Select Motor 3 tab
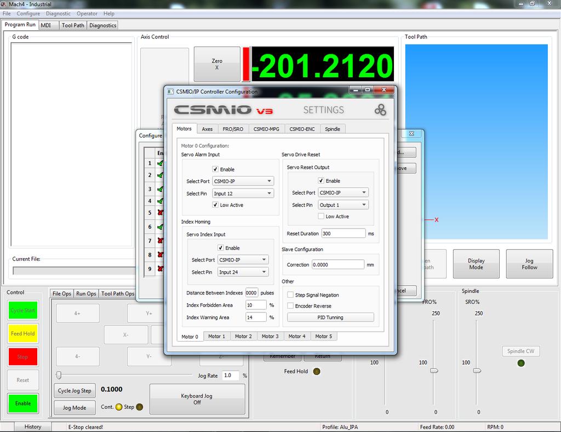The width and height of the screenshot is (561, 432). point(270,337)
